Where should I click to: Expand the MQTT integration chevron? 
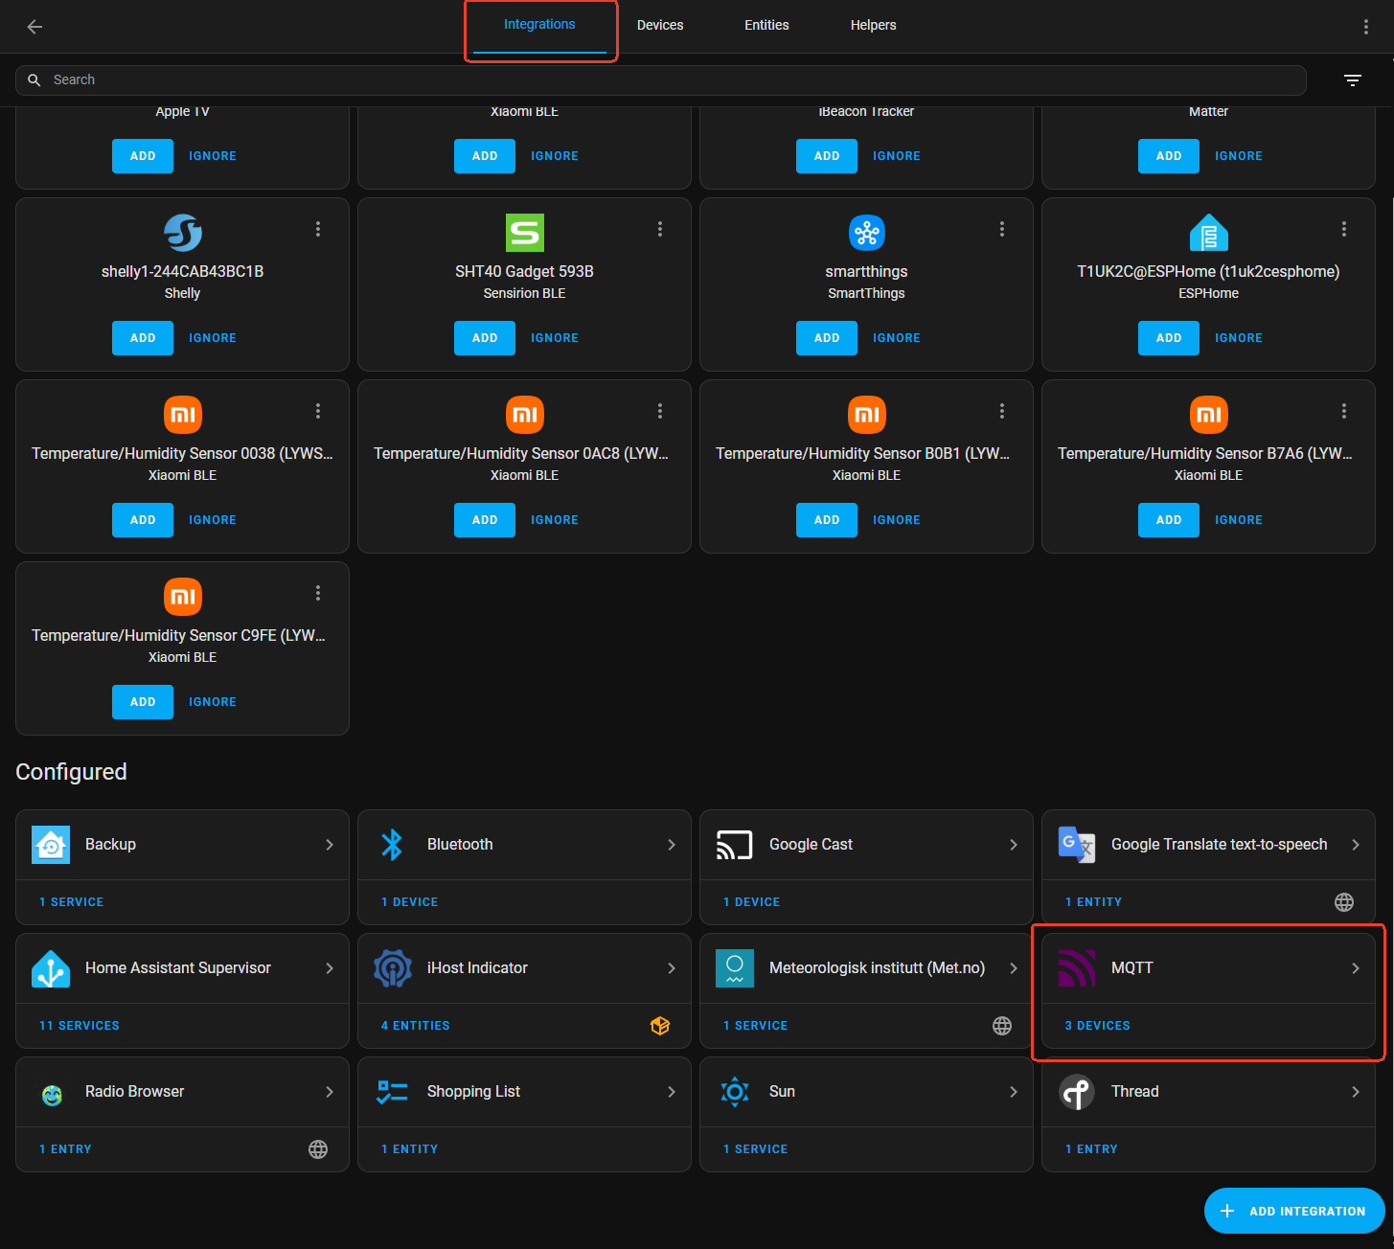coord(1356,968)
